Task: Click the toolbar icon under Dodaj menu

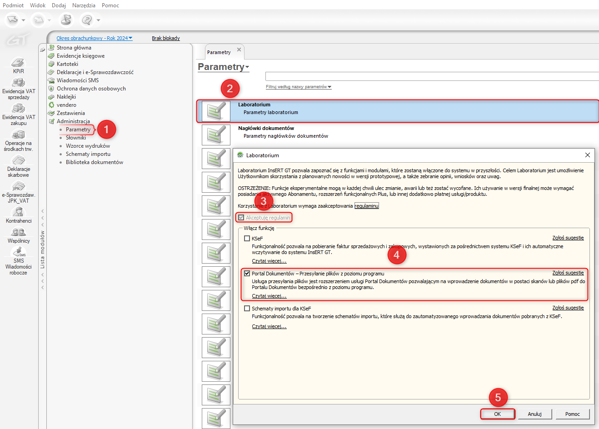Action: [x=66, y=20]
